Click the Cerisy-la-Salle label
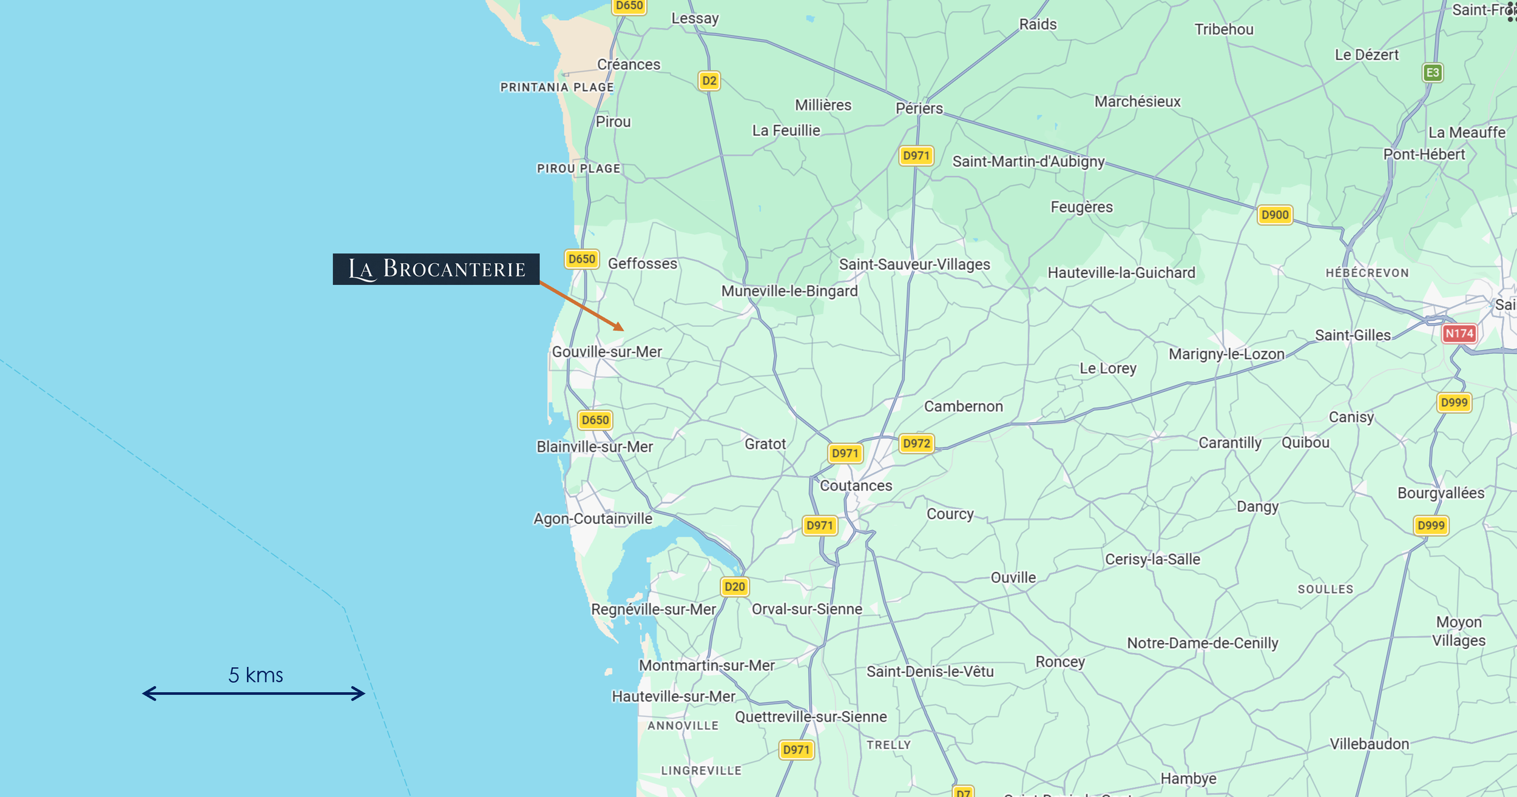The image size is (1517, 797). pos(1152,559)
